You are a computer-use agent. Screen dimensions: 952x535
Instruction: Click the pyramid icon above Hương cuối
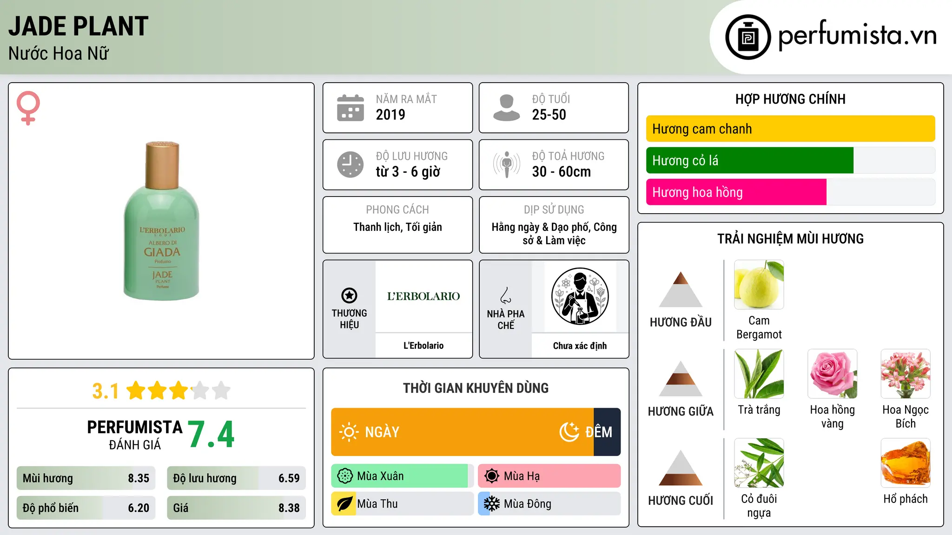tap(681, 468)
